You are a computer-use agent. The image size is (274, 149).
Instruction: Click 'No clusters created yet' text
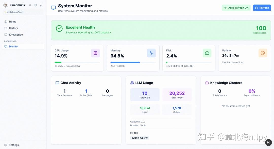pos(236,106)
